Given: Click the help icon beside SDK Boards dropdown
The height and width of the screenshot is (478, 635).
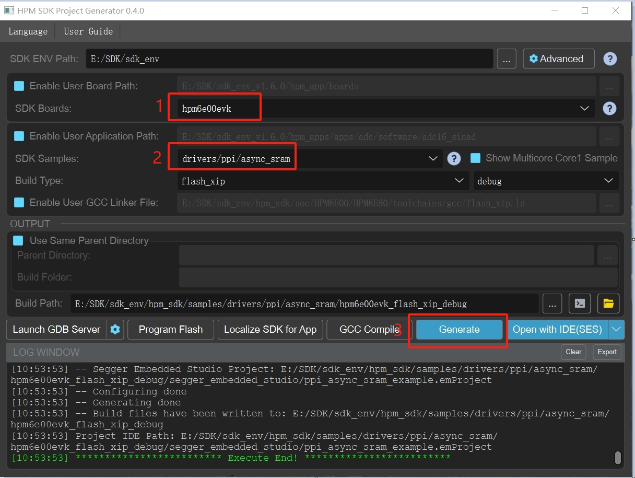Looking at the screenshot, I should pos(609,109).
